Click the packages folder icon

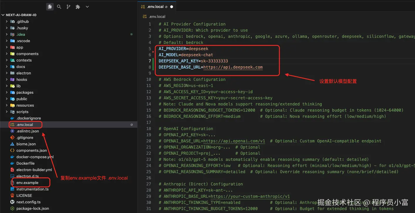point(12,92)
